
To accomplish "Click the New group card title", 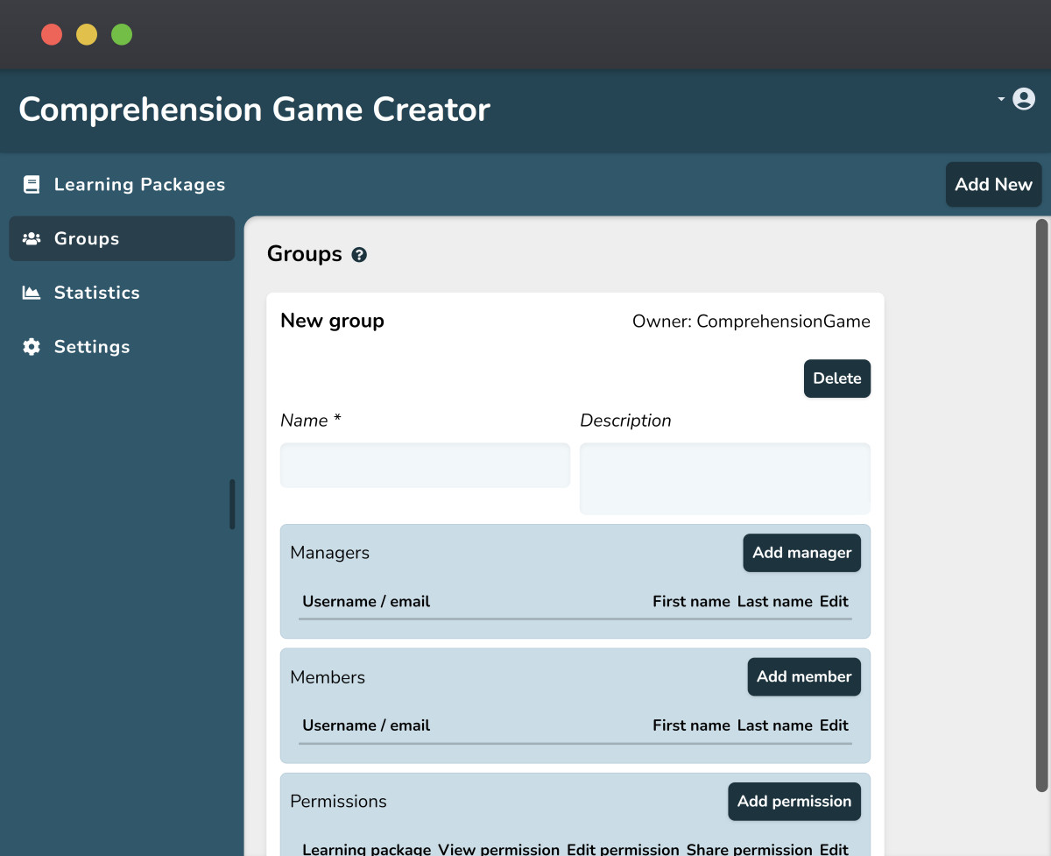I will coord(332,322).
